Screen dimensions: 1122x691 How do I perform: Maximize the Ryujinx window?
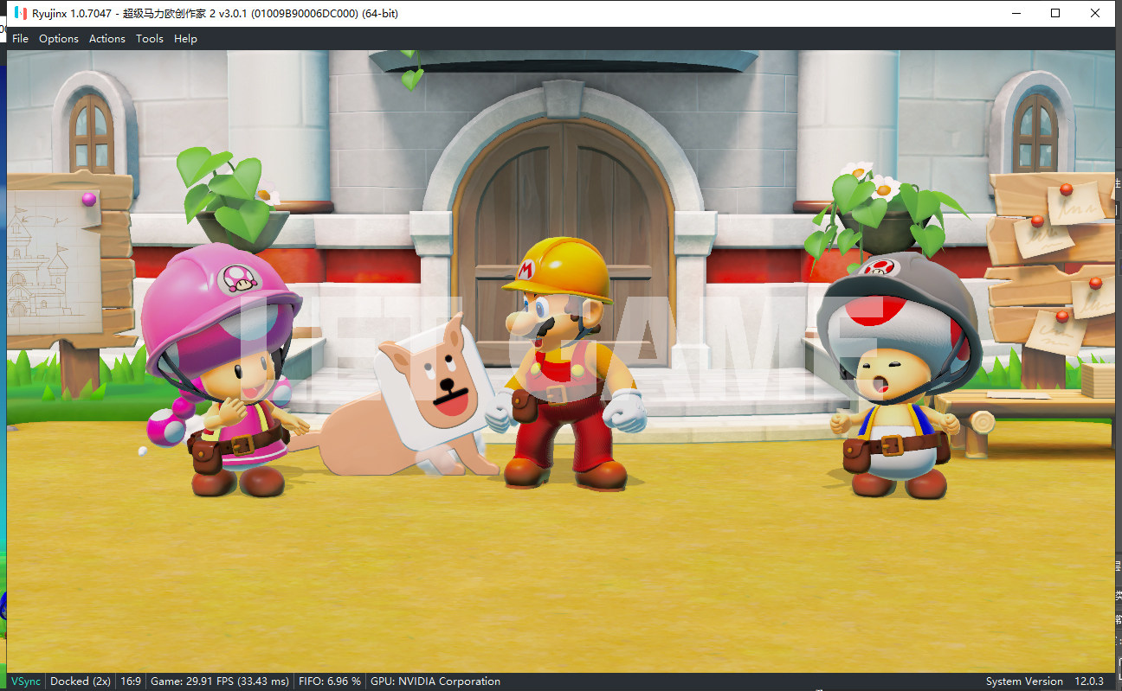tap(1055, 13)
